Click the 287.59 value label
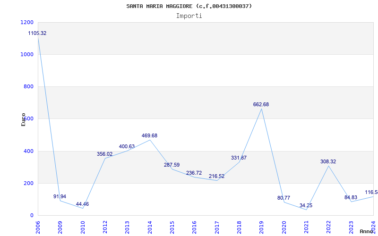Screen dimensions: 378x236 click(x=172, y=165)
